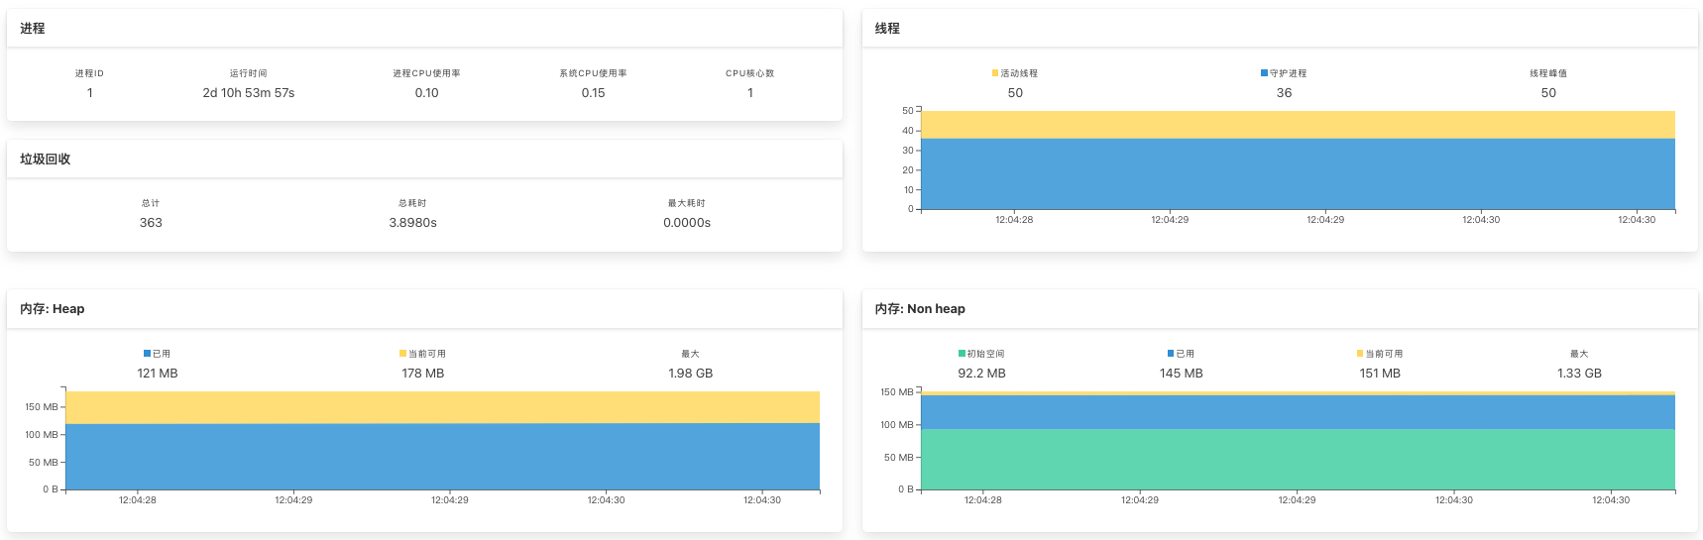Click the Heap max value 1.98 GB

691,374
